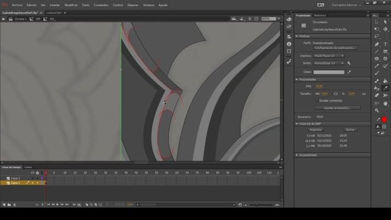The height and width of the screenshot is (220, 391).
Task: Toggle lock dot of Capa 1
Action: pos(37,183)
